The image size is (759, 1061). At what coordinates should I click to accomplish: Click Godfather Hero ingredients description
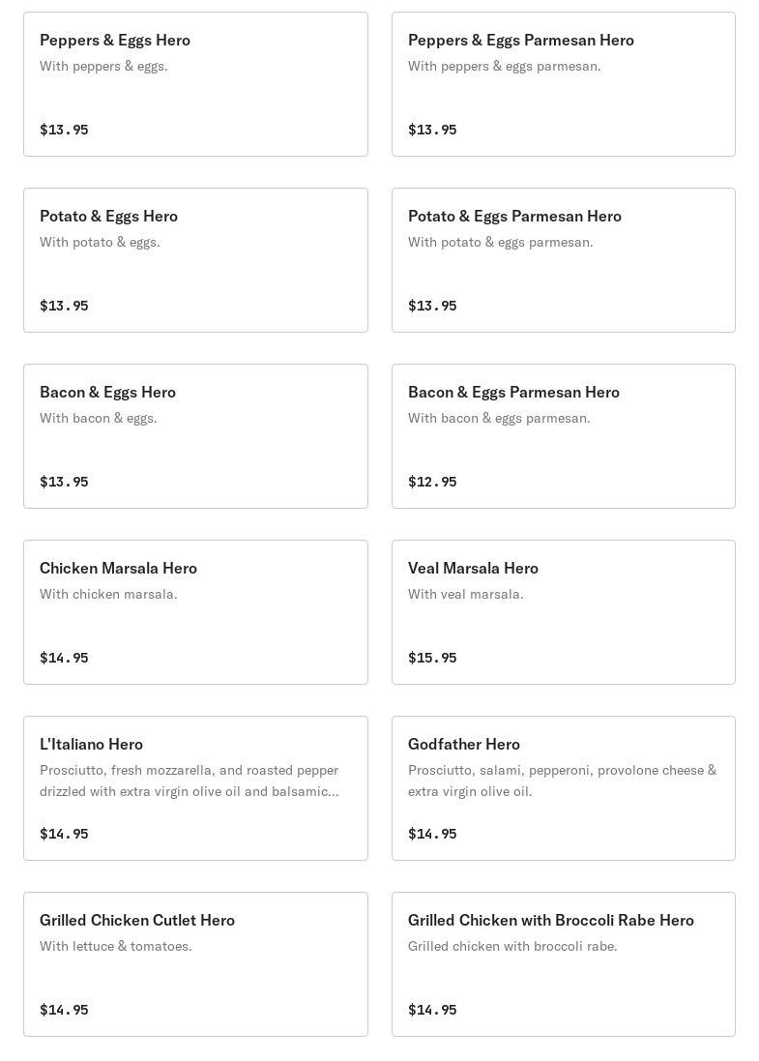tap(562, 781)
